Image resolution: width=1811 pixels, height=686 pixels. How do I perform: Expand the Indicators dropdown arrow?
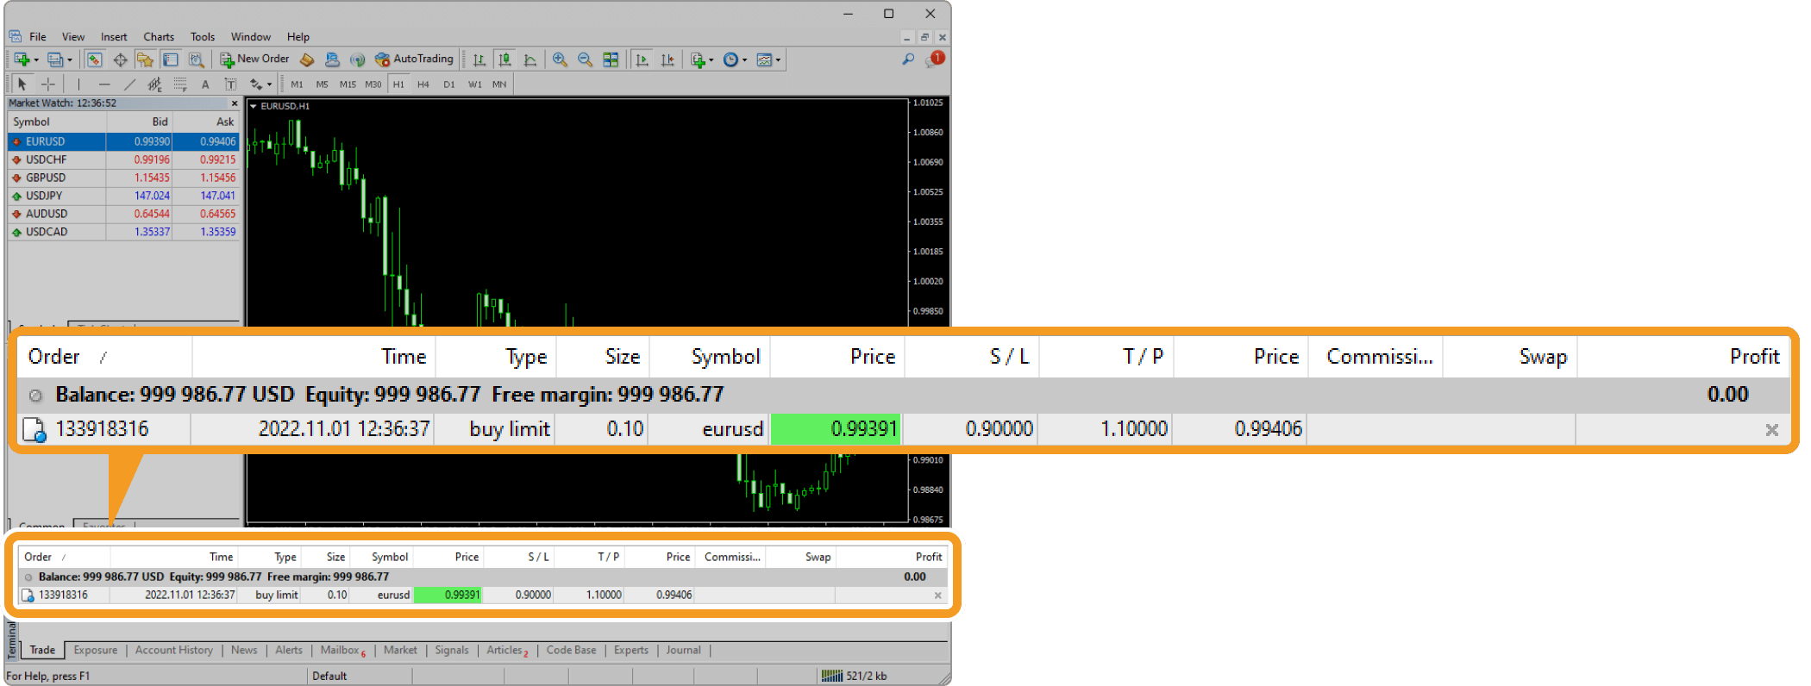click(x=711, y=60)
